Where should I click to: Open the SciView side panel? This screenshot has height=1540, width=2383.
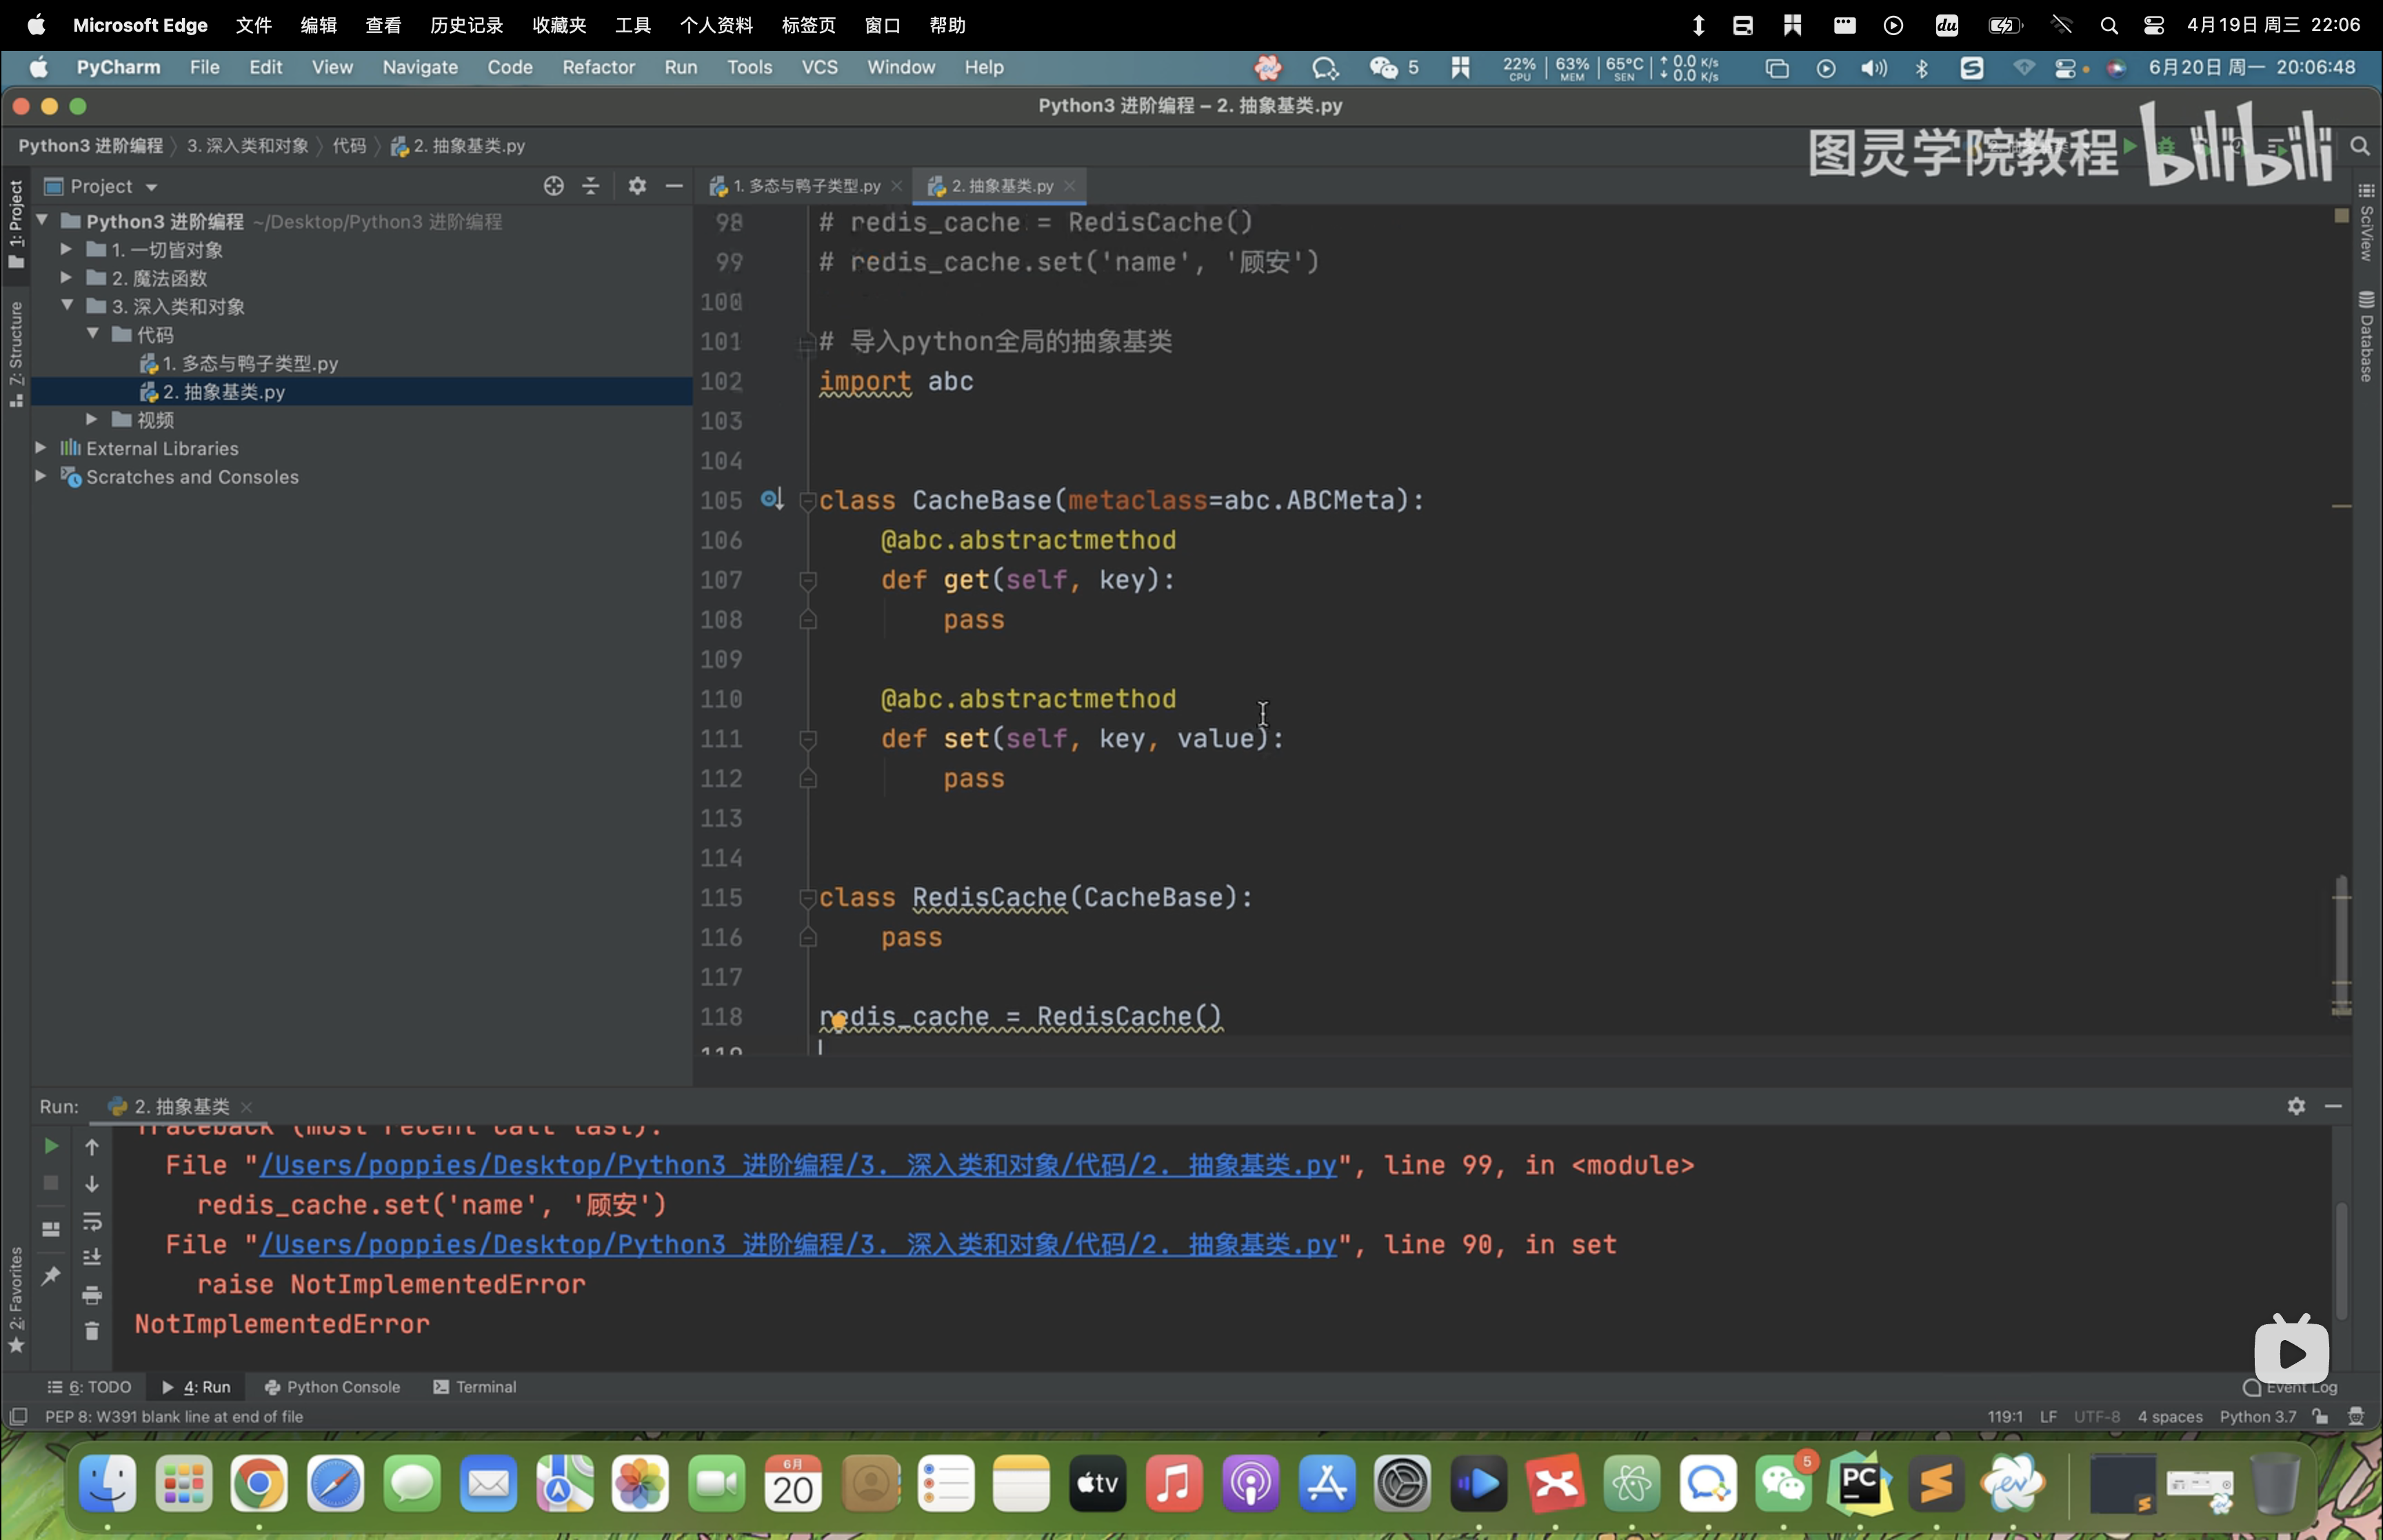pyautogui.click(x=2366, y=222)
